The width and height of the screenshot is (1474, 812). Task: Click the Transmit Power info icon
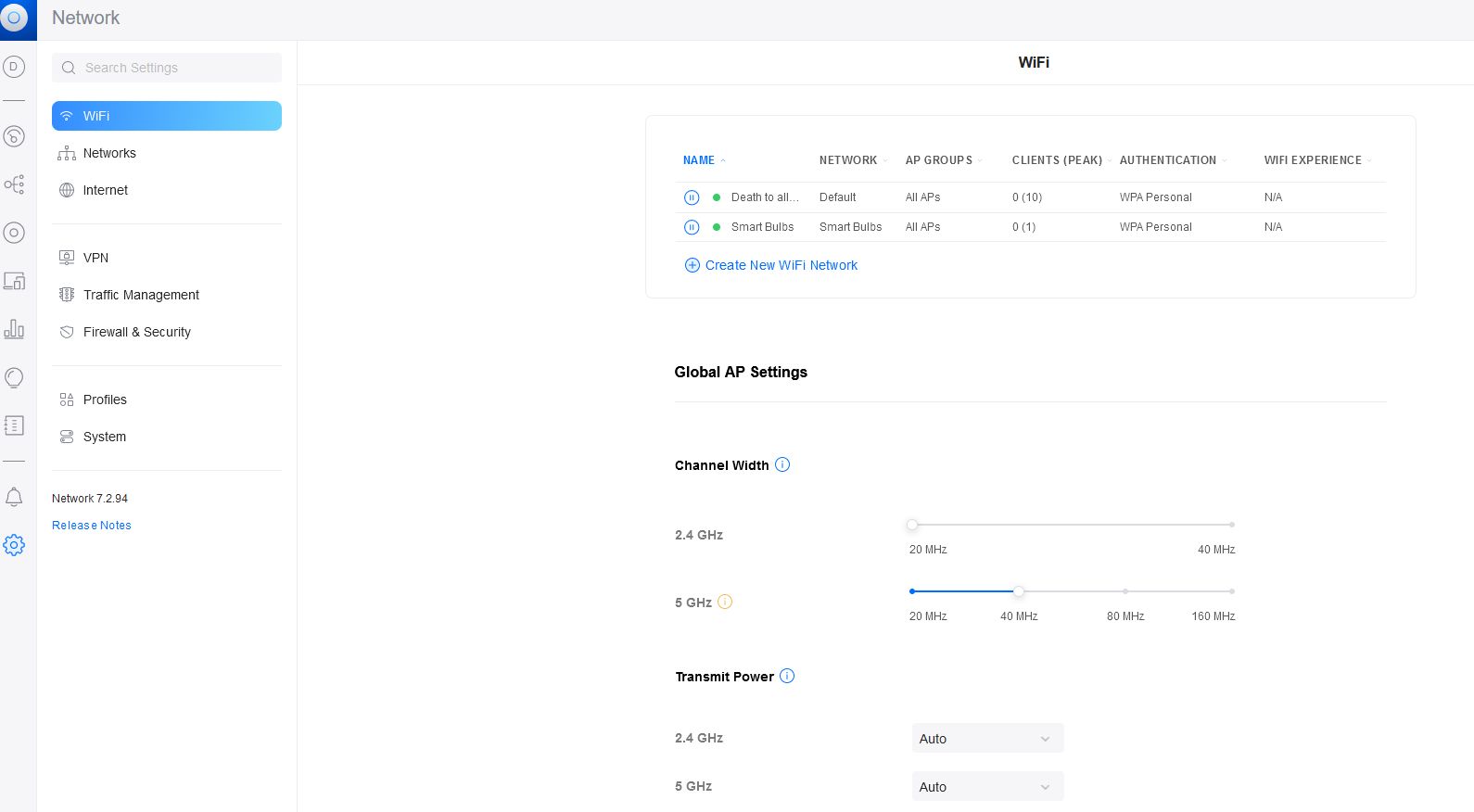[787, 676]
